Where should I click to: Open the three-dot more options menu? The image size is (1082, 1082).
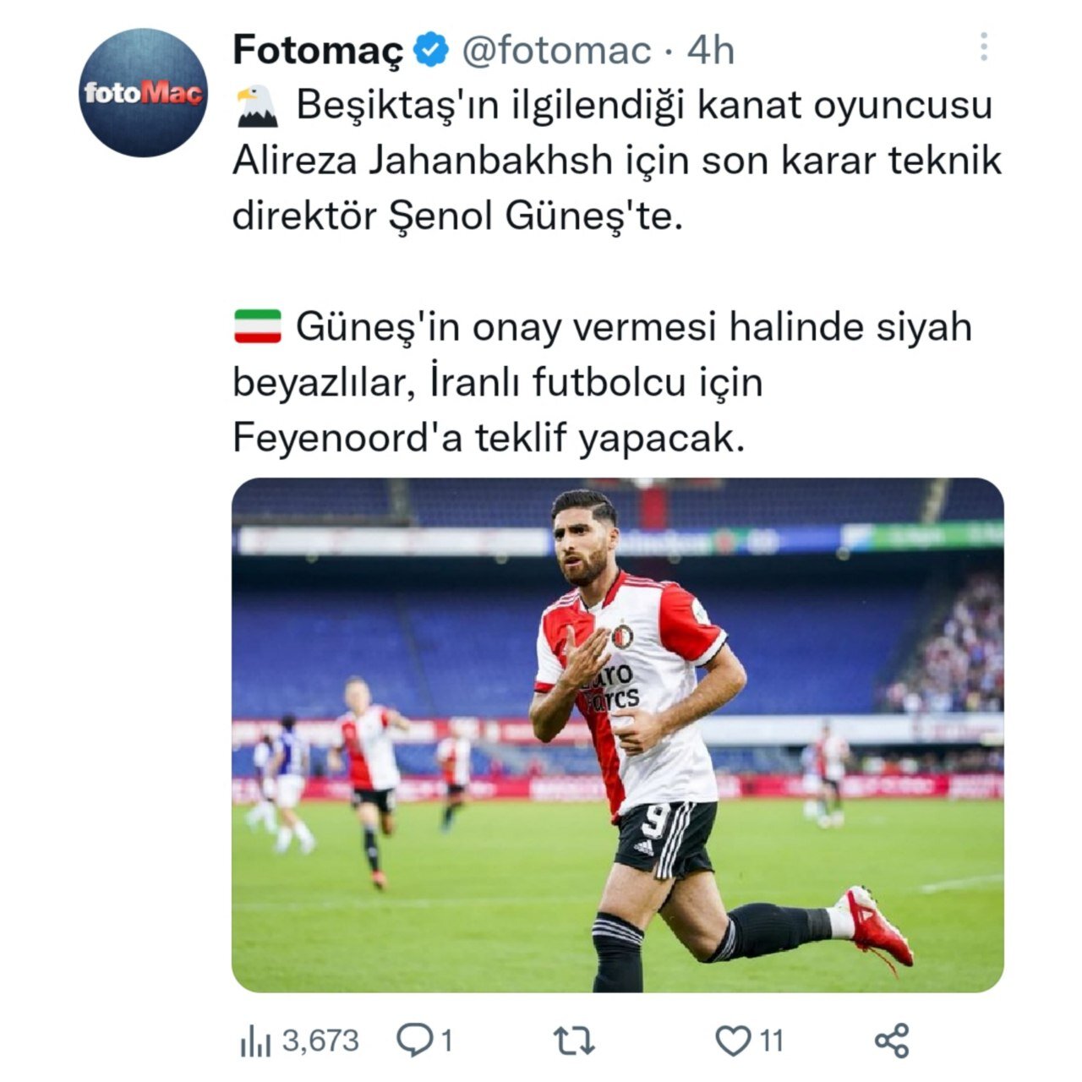(983, 47)
